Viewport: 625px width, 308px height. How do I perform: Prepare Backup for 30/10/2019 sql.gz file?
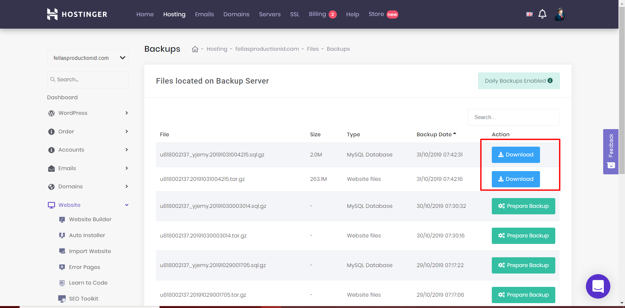(x=523, y=206)
